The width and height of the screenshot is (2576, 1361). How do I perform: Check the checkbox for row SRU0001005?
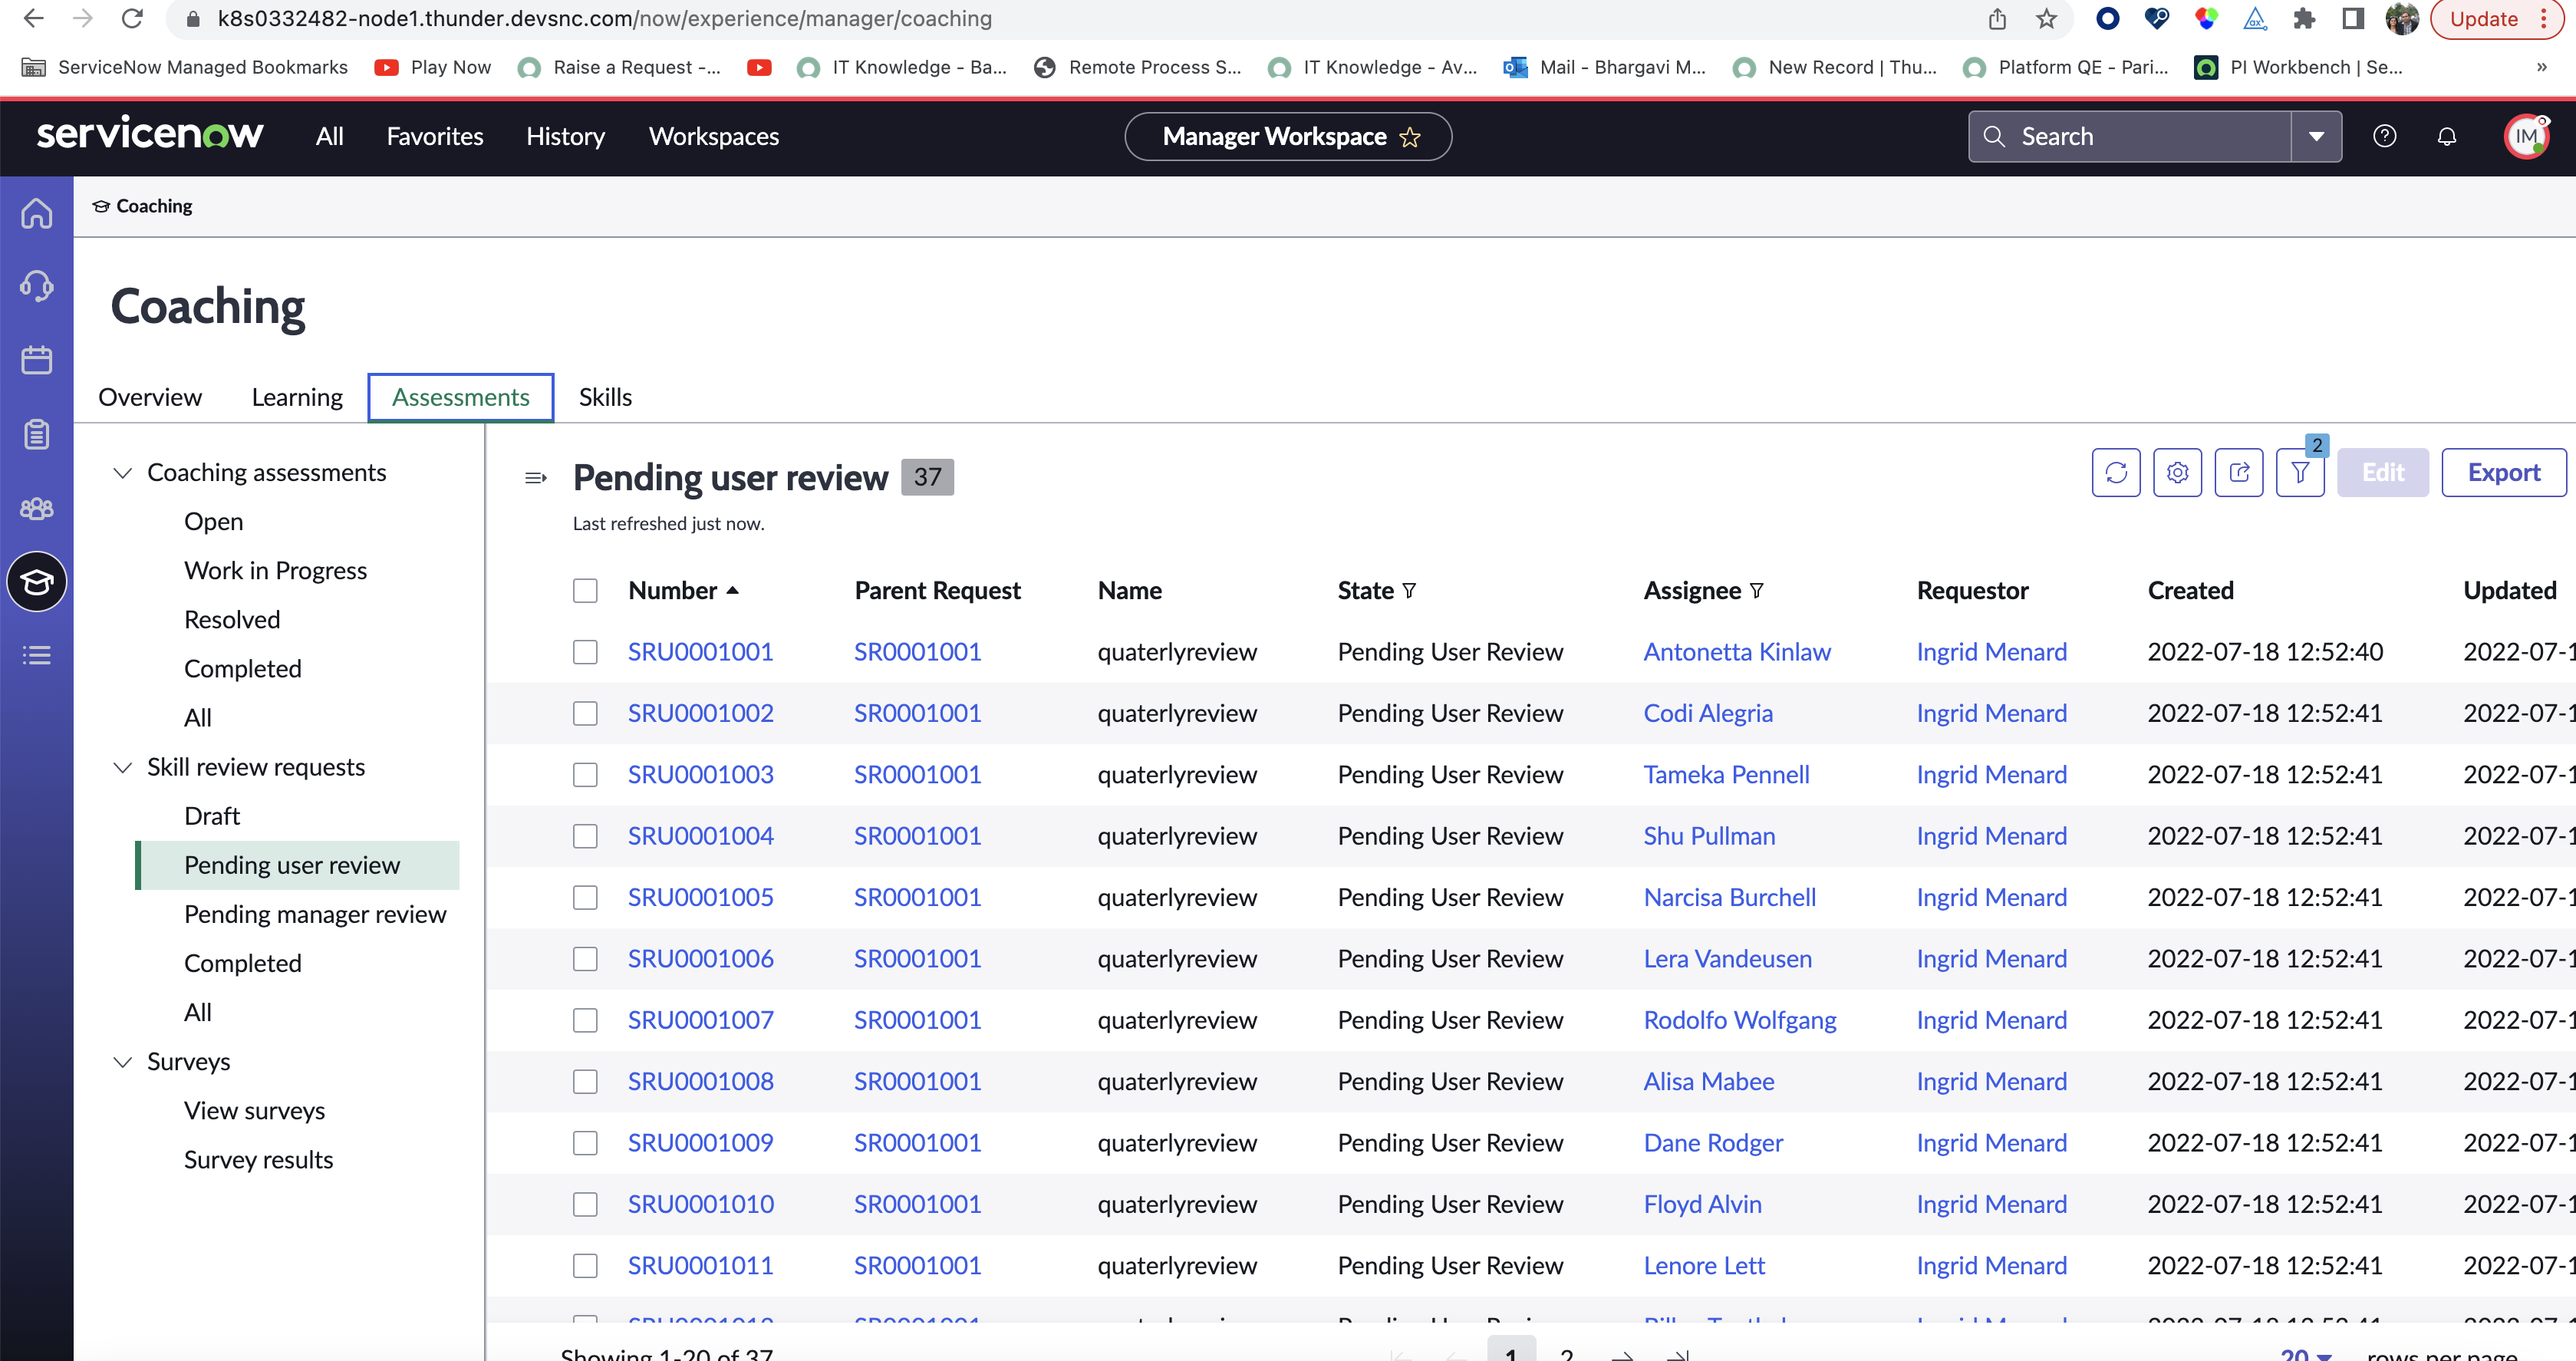click(x=585, y=897)
